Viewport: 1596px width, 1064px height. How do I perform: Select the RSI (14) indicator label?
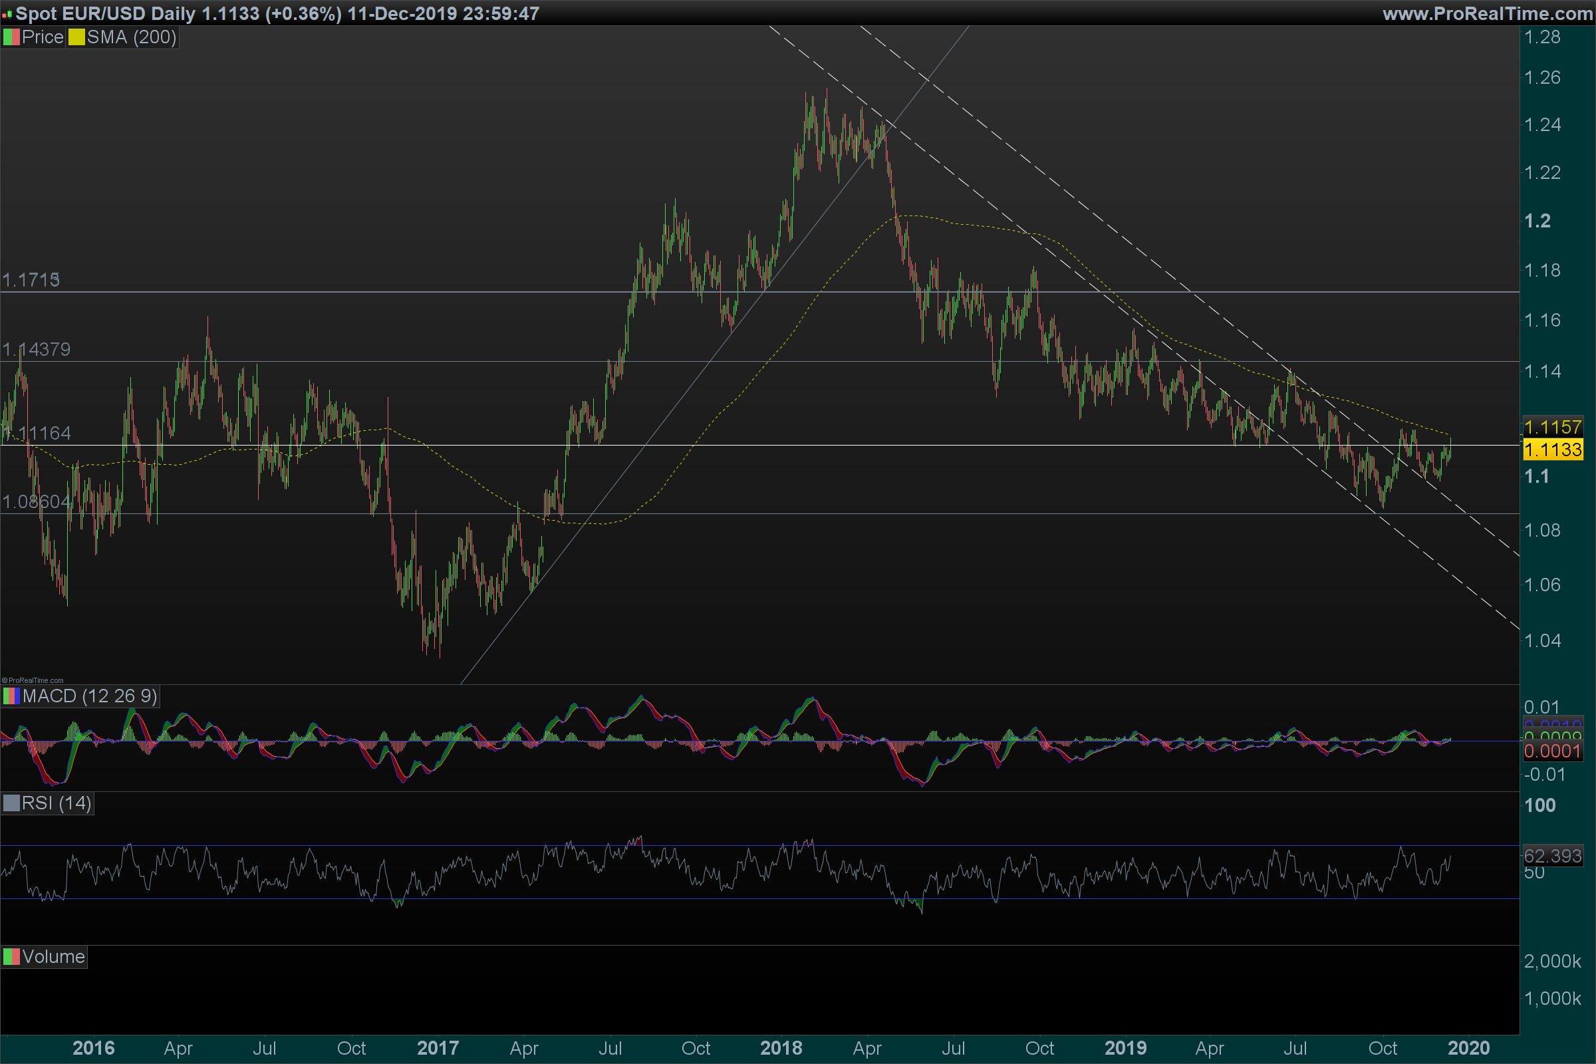tap(57, 803)
